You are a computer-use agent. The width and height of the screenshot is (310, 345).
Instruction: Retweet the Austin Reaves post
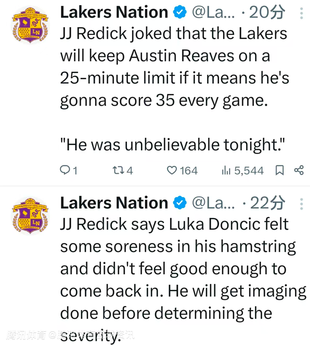pyautogui.click(x=118, y=170)
